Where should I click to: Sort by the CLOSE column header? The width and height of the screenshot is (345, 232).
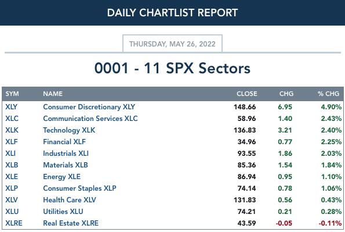pyautogui.click(x=247, y=94)
